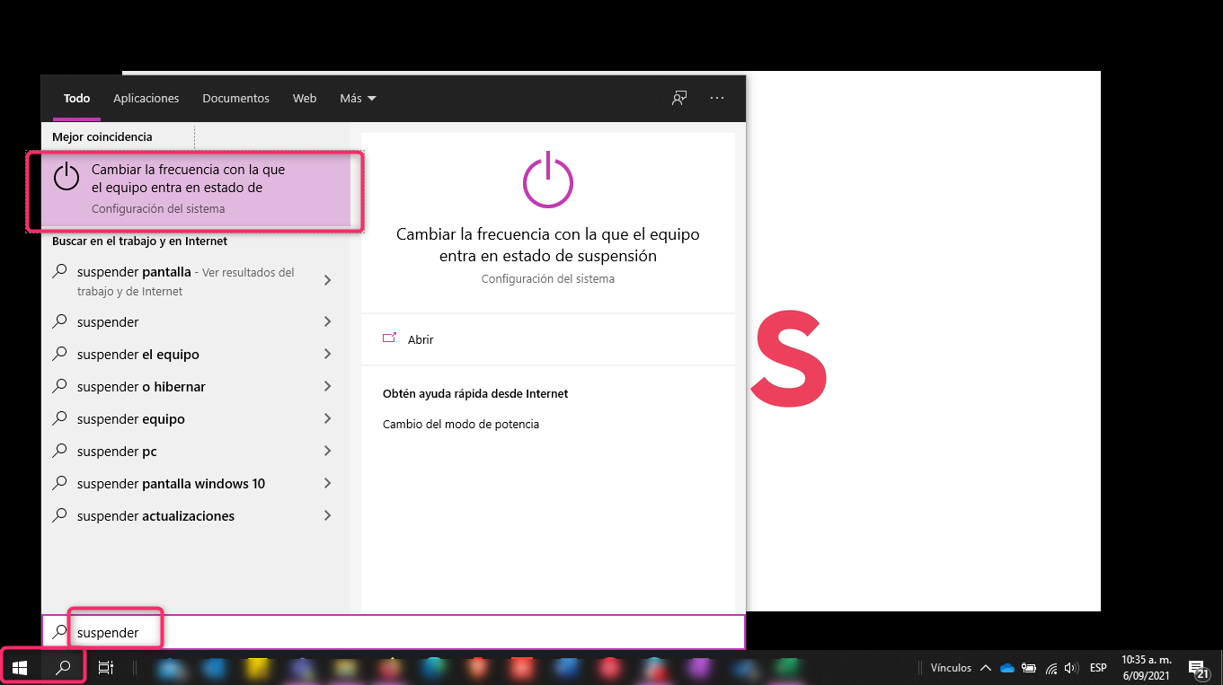Expand the arrow beside 'suspender pc'

[327, 452]
